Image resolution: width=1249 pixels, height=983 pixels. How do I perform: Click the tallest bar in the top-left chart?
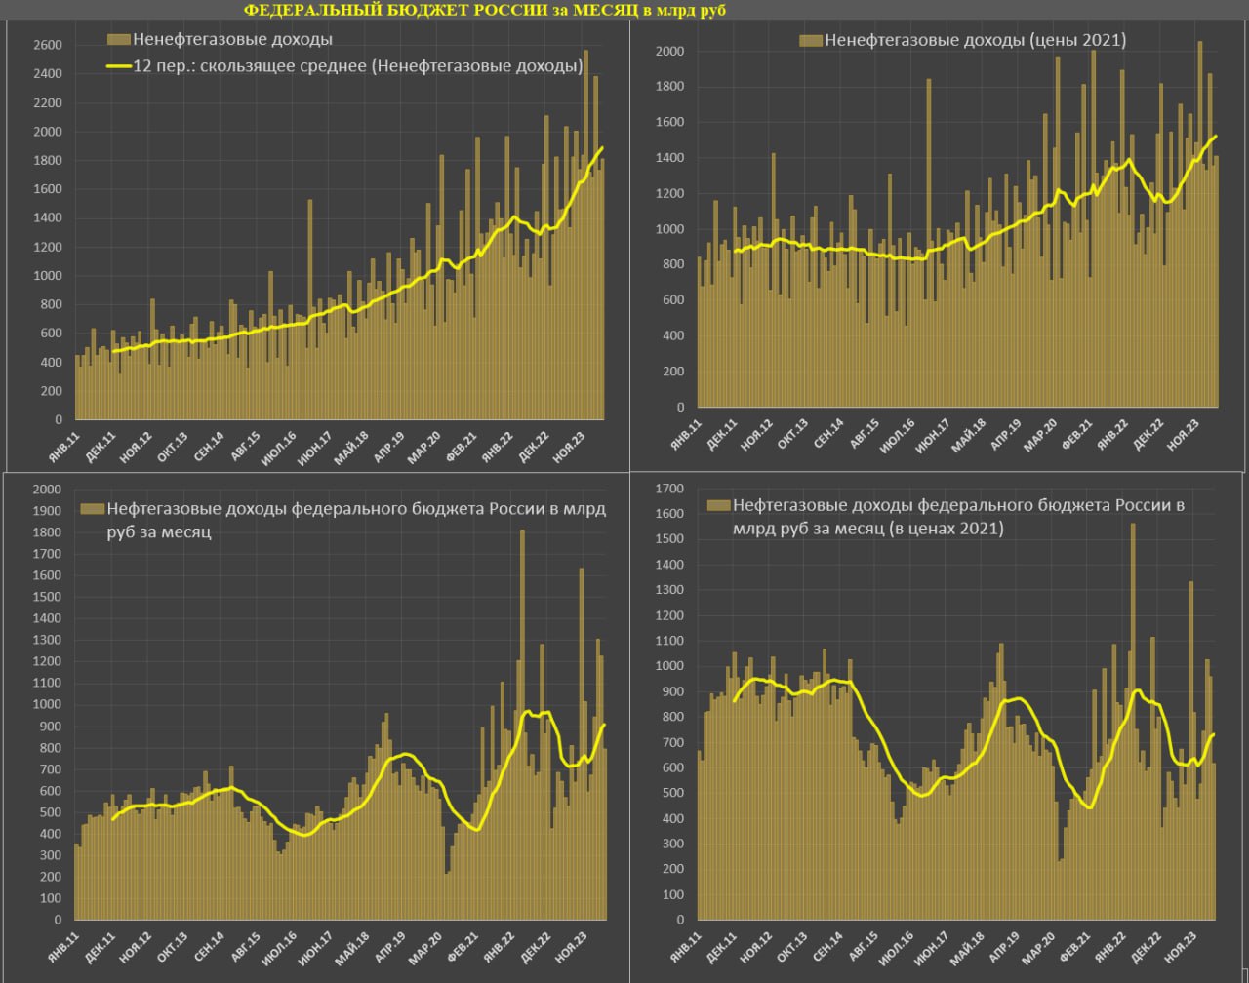pos(585,235)
